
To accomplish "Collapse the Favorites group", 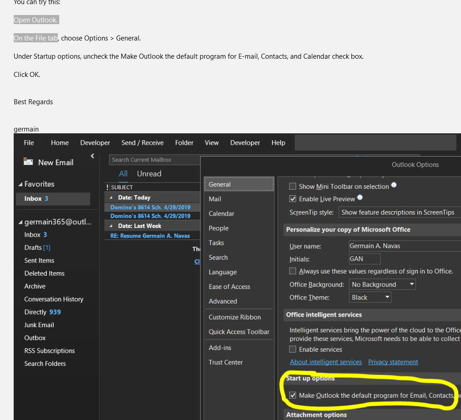I will 20,184.
